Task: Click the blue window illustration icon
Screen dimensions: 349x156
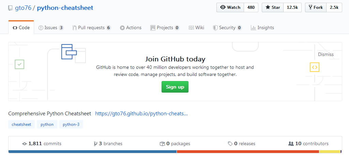Action: coord(69,52)
